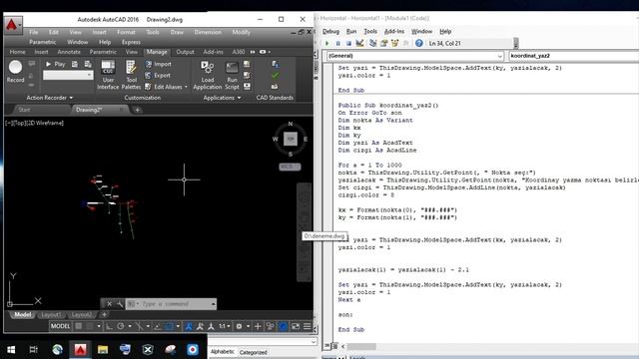Open workspace switching gear icon
This screenshot has width=639, height=359.
tap(240, 326)
